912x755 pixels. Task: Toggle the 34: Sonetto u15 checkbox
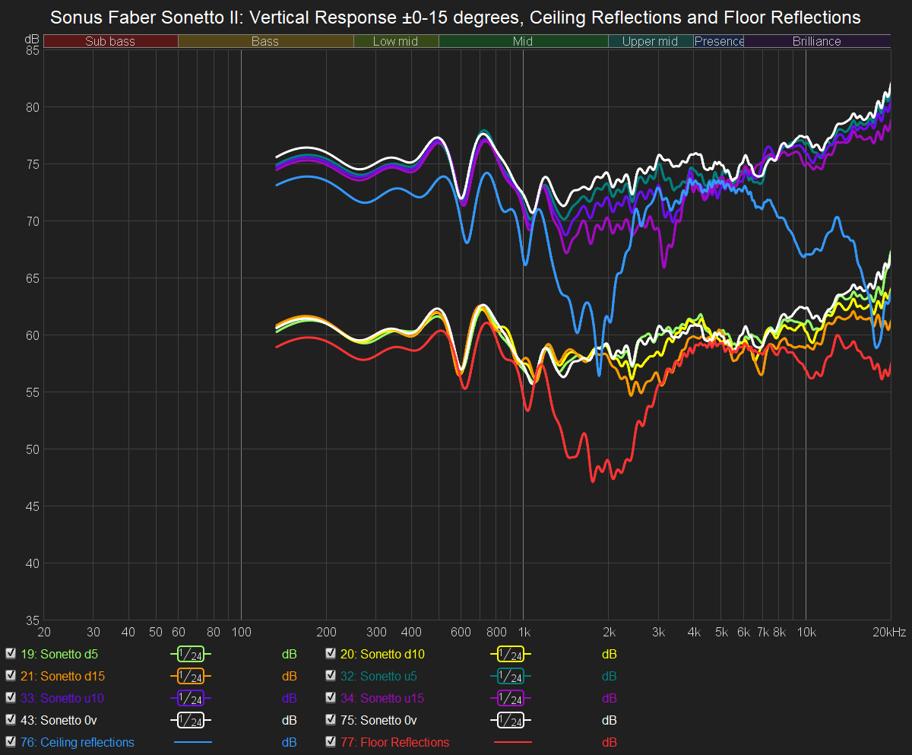click(x=331, y=698)
